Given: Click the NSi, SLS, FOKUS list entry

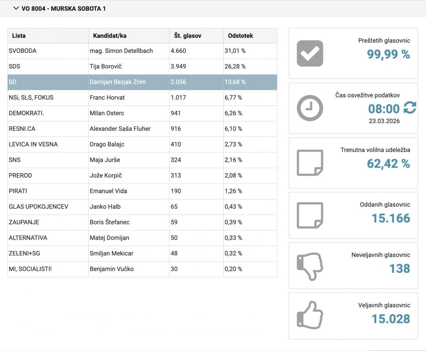Looking at the screenshot, I should click(x=31, y=97).
